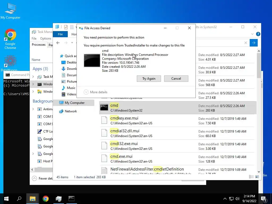Screen dimensions: 272x204
Task: Expand the Windows Command Processor row
Action: coord(33,84)
